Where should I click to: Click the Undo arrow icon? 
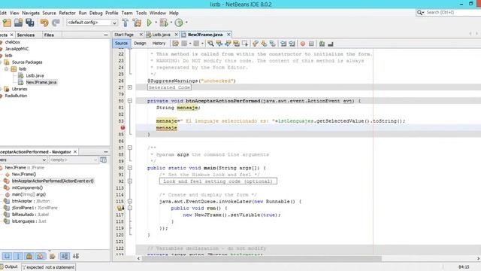pyautogui.click(x=44, y=23)
